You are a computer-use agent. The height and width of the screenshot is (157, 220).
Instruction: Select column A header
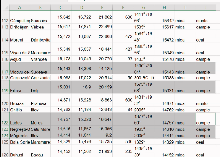(x=20, y=7)
